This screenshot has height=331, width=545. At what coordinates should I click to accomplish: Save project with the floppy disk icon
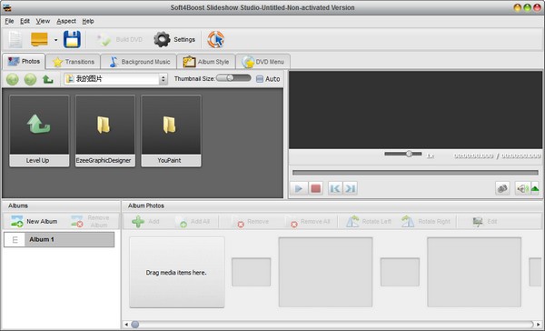point(72,39)
